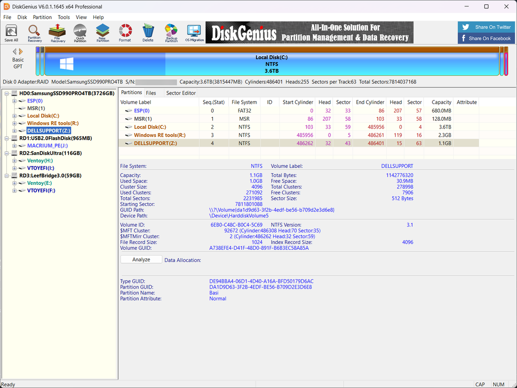The height and width of the screenshot is (388, 517).
Task: Click the Capacity column header
Action: (x=438, y=102)
